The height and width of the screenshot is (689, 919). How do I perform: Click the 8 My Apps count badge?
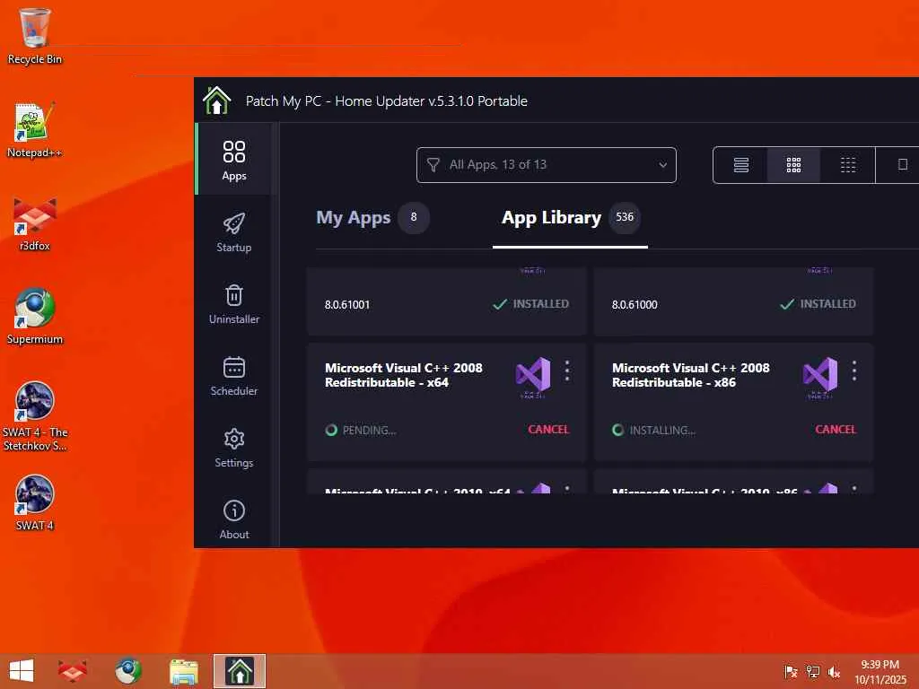point(414,217)
